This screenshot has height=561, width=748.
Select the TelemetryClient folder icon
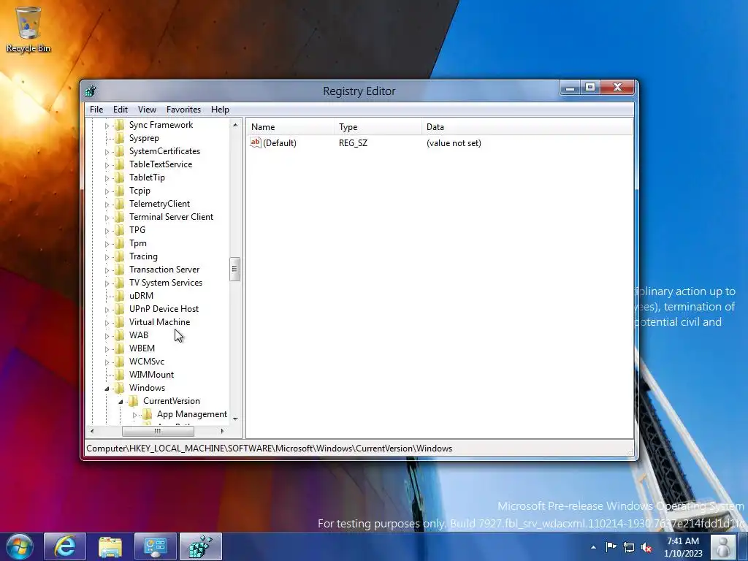(120, 204)
